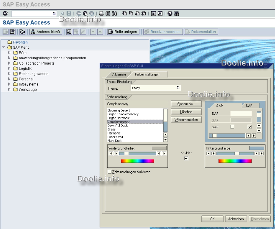This screenshot has height=229, width=275.
Task: Click the Löschen button
Action: coord(186,112)
